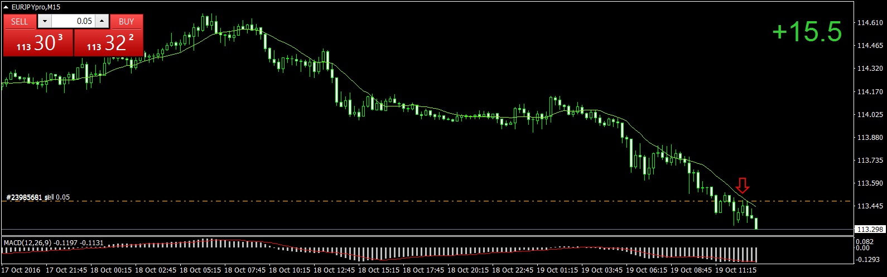Click the 114.170 price axis label
This screenshot has width=887, height=277.
click(x=870, y=92)
